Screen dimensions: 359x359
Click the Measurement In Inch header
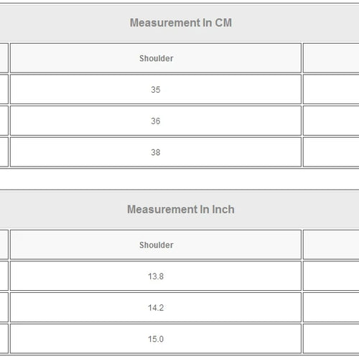click(181, 210)
